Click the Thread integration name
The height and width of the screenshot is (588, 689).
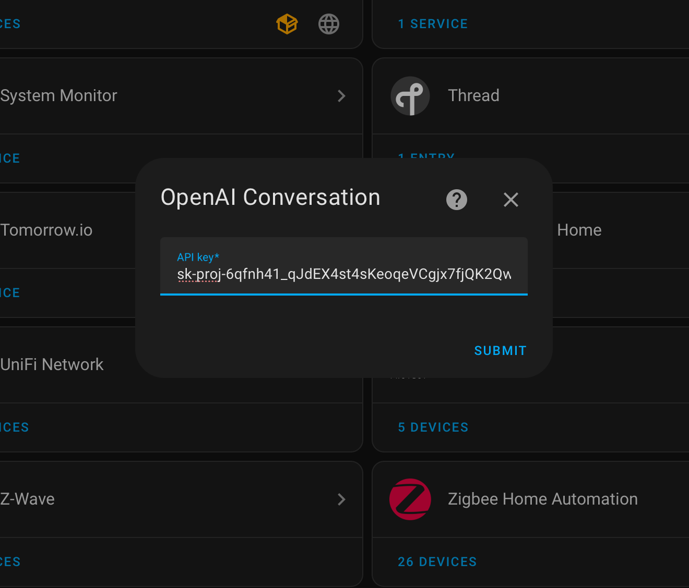[473, 95]
